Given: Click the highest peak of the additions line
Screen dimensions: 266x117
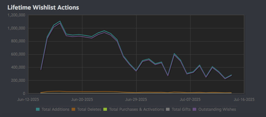Looking at the screenshot, I should (60, 21).
